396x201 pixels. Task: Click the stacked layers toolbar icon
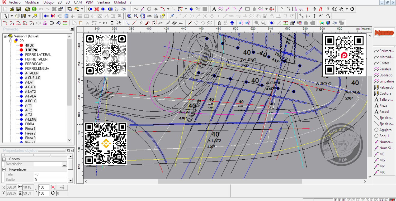(x=70, y=9)
